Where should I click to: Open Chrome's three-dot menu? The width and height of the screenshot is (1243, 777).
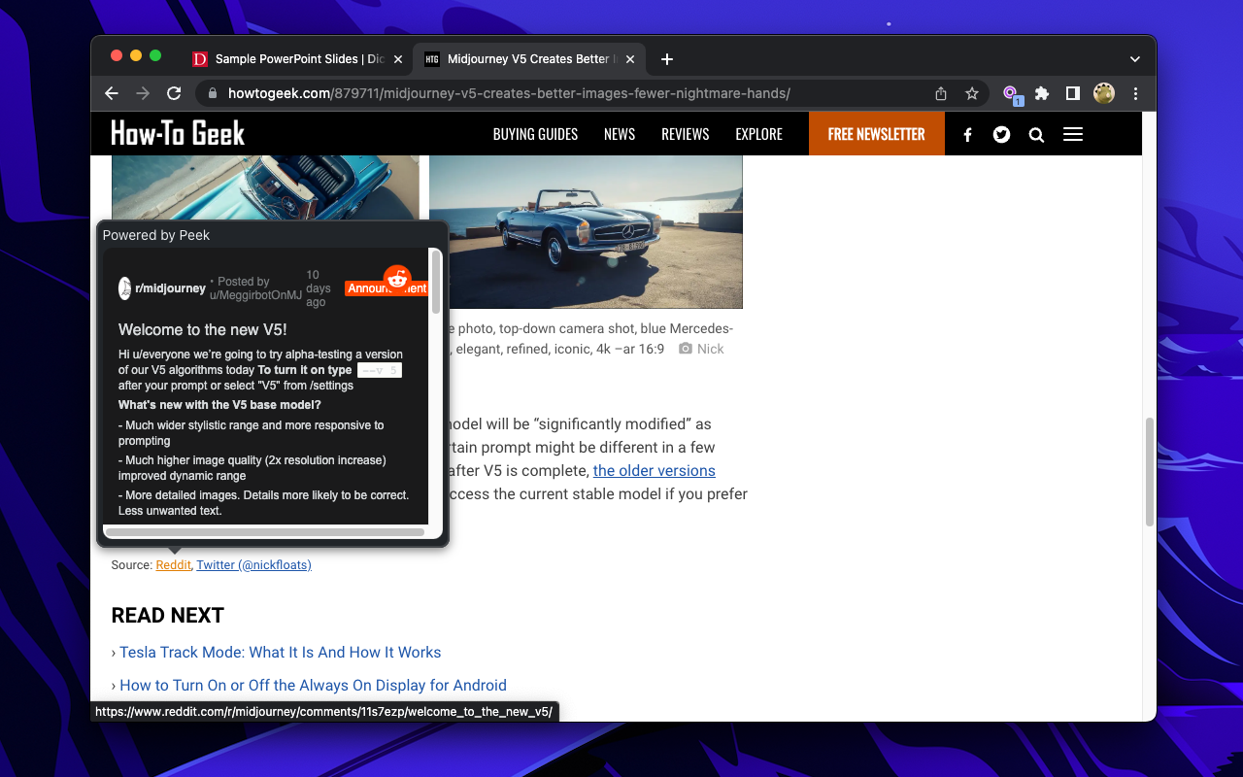click(x=1134, y=93)
